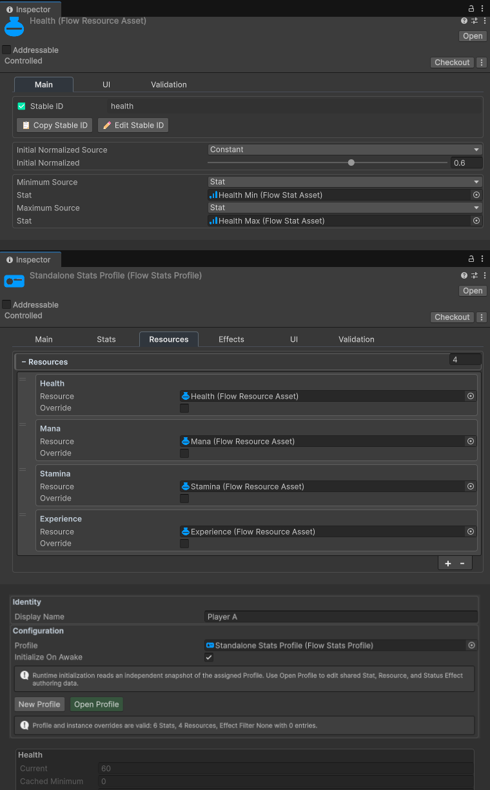Switch to the Validation tab of the profile
This screenshot has width=490, height=790.
click(357, 339)
